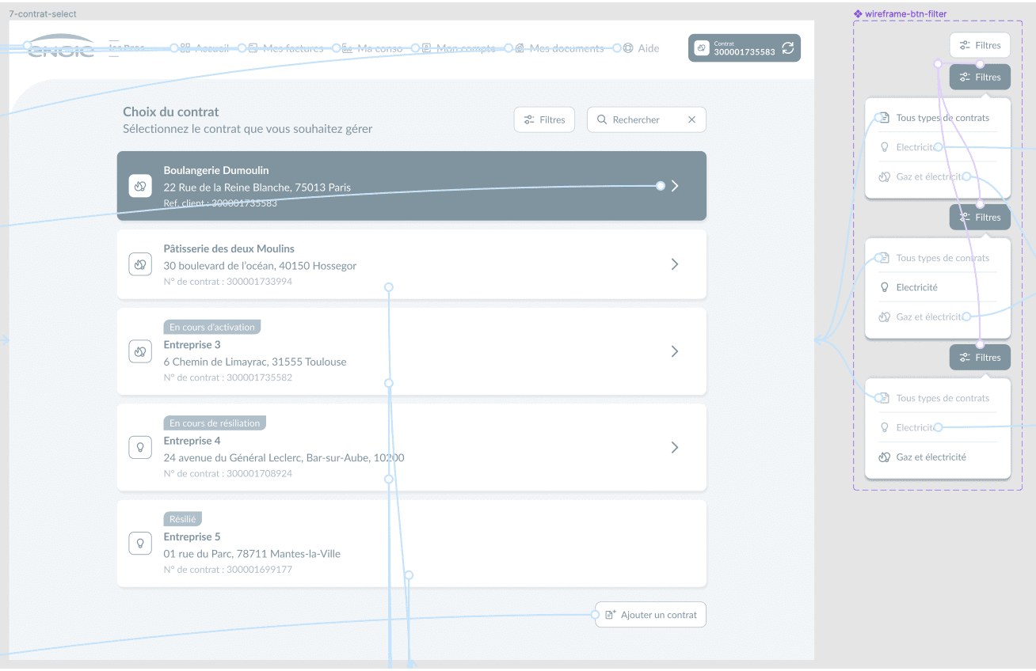Open the Aide menu item

[x=641, y=48]
